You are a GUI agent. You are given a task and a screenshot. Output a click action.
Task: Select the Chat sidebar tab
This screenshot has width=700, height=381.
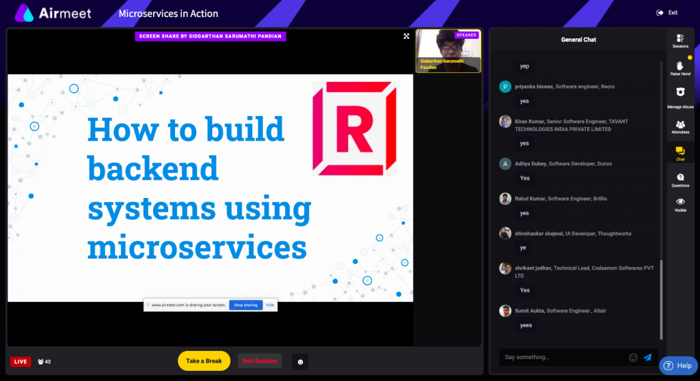tap(680, 154)
